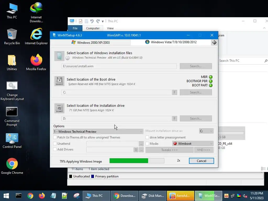Open Chrome pinned taskbar icon

[x=30, y=196]
